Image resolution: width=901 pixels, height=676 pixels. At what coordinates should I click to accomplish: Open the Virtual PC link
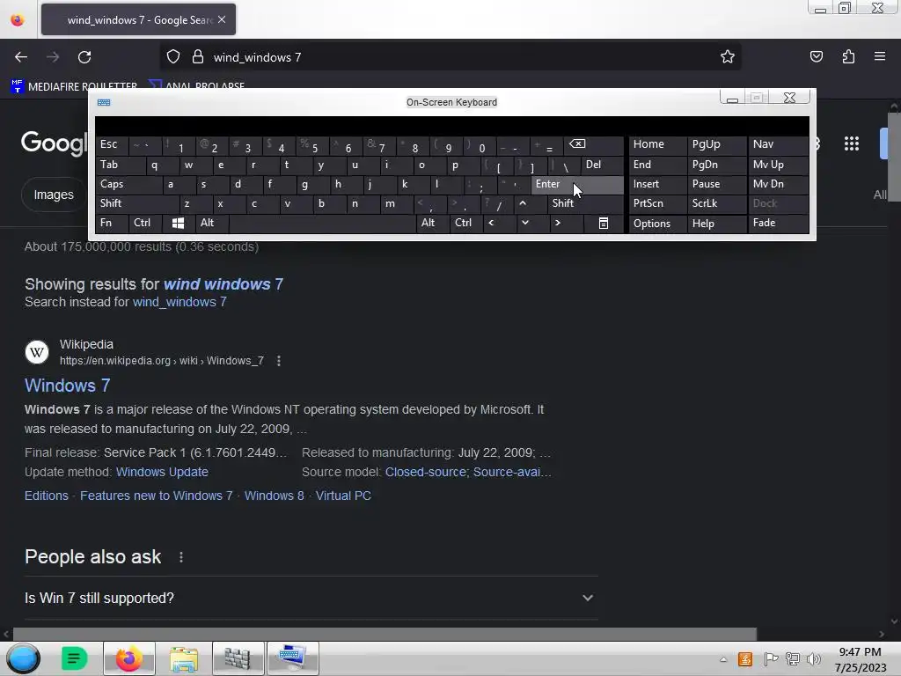click(343, 496)
